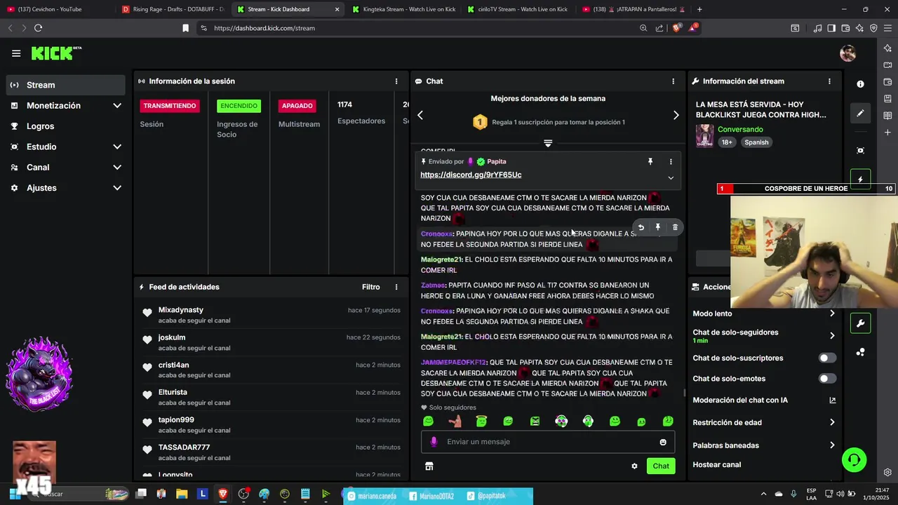Click the lightning bolt quick actions icon
Screen dimensions: 898x505
(860, 180)
